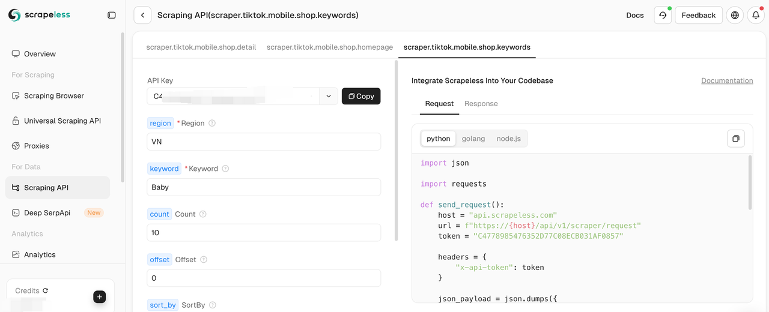Show help for Count field
Screen dimensions: 769x312
(202, 214)
